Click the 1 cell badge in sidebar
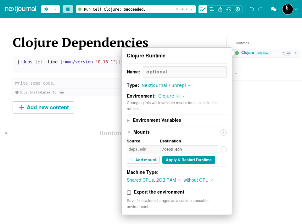 tap(287, 53)
